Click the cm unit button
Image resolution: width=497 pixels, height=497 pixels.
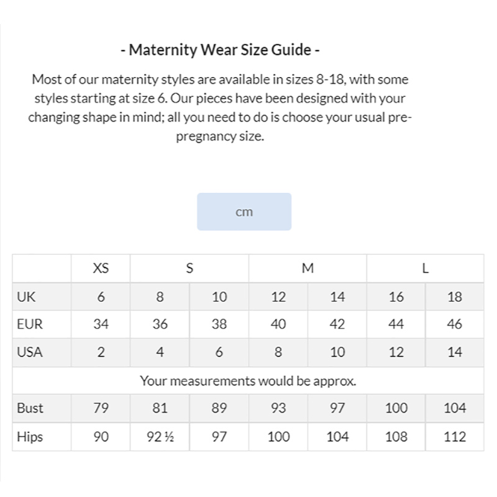[244, 211]
